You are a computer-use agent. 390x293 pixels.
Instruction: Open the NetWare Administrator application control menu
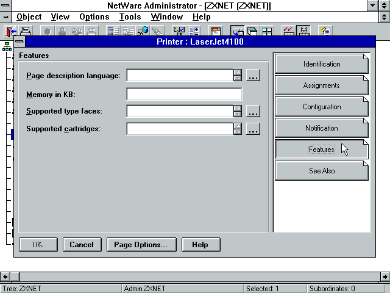pos(5,5)
